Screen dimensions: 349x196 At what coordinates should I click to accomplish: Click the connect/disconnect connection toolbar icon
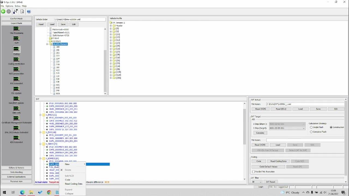[16, 11]
